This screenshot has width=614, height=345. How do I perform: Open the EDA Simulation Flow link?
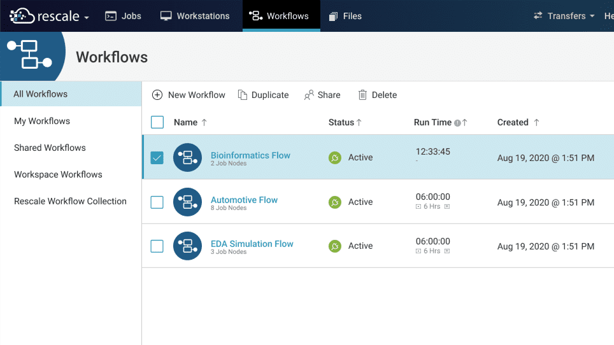(x=252, y=244)
